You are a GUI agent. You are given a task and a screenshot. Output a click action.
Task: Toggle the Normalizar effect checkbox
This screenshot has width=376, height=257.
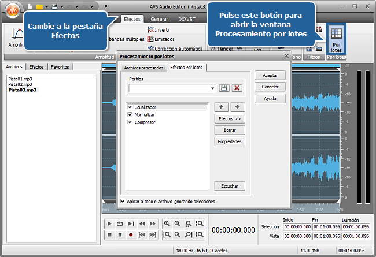tap(130, 115)
